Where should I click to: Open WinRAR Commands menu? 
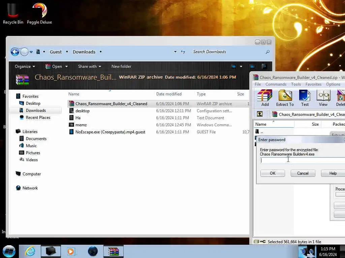(x=276, y=84)
